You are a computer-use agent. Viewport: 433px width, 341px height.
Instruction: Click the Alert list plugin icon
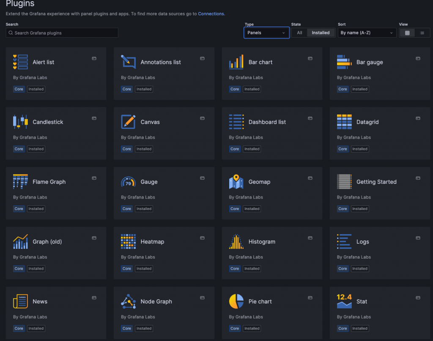pyautogui.click(x=20, y=62)
